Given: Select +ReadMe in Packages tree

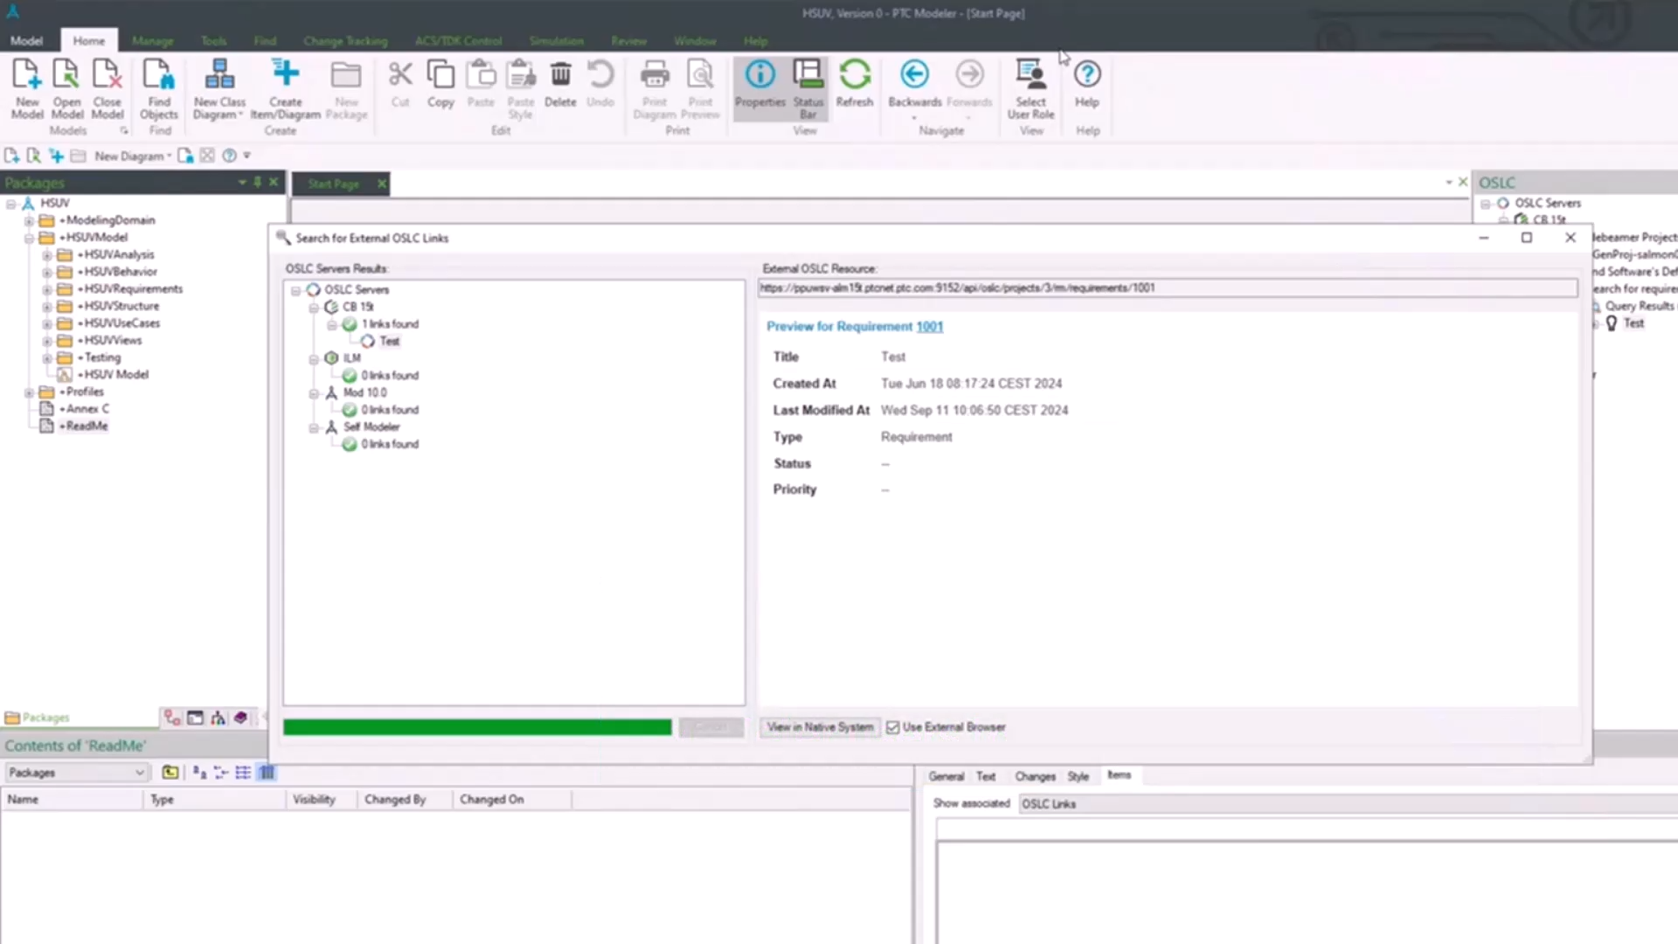Looking at the screenshot, I should click(83, 427).
